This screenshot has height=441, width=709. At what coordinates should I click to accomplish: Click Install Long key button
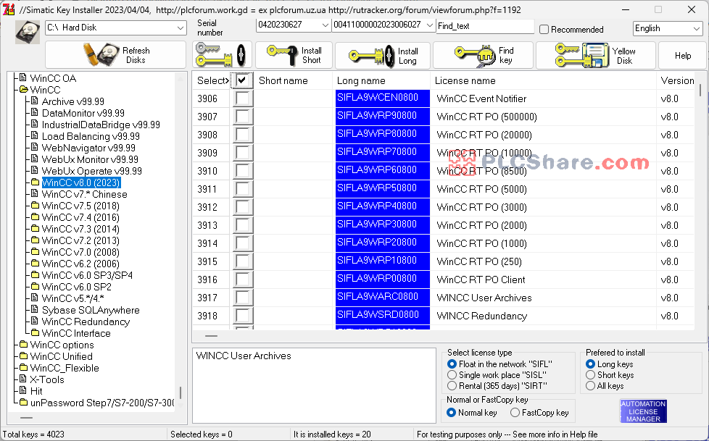point(383,55)
